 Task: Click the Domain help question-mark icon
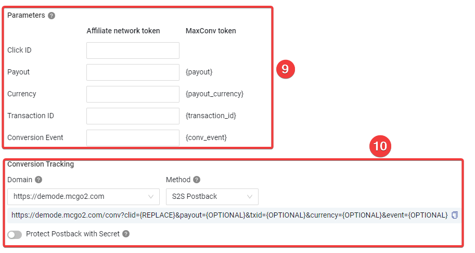coord(38,180)
